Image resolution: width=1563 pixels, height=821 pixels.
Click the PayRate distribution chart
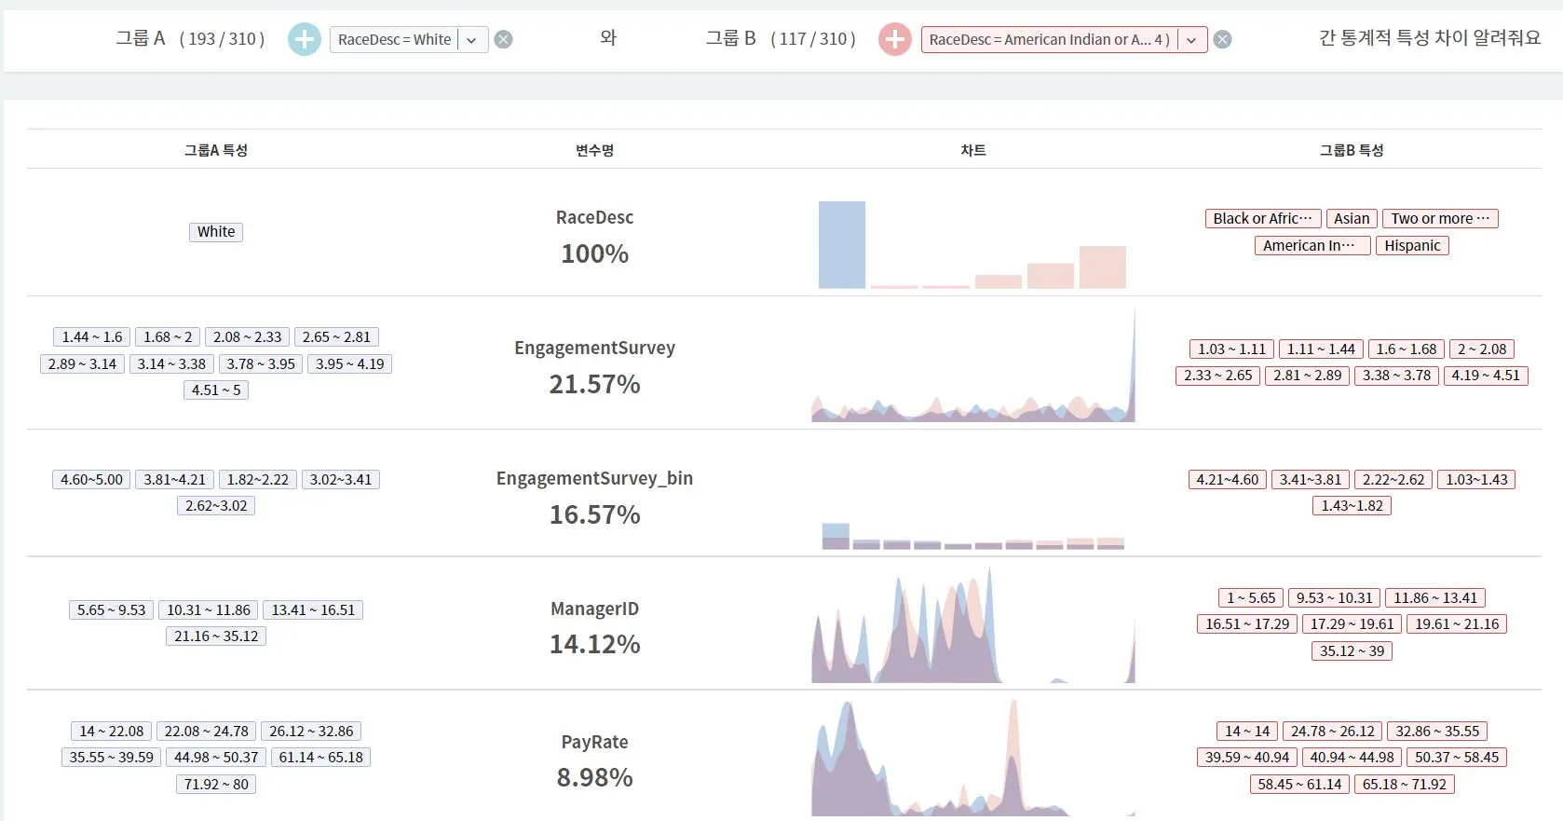pos(973,759)
